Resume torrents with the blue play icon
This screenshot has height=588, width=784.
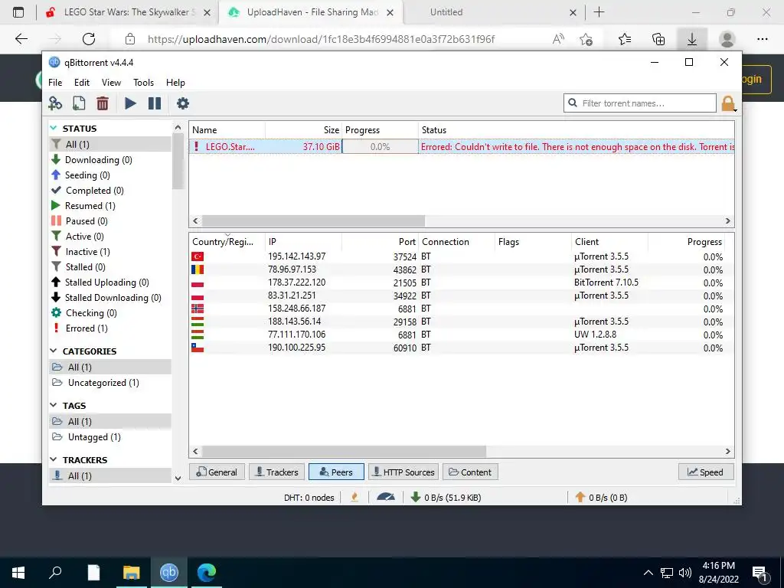[130, 103]
